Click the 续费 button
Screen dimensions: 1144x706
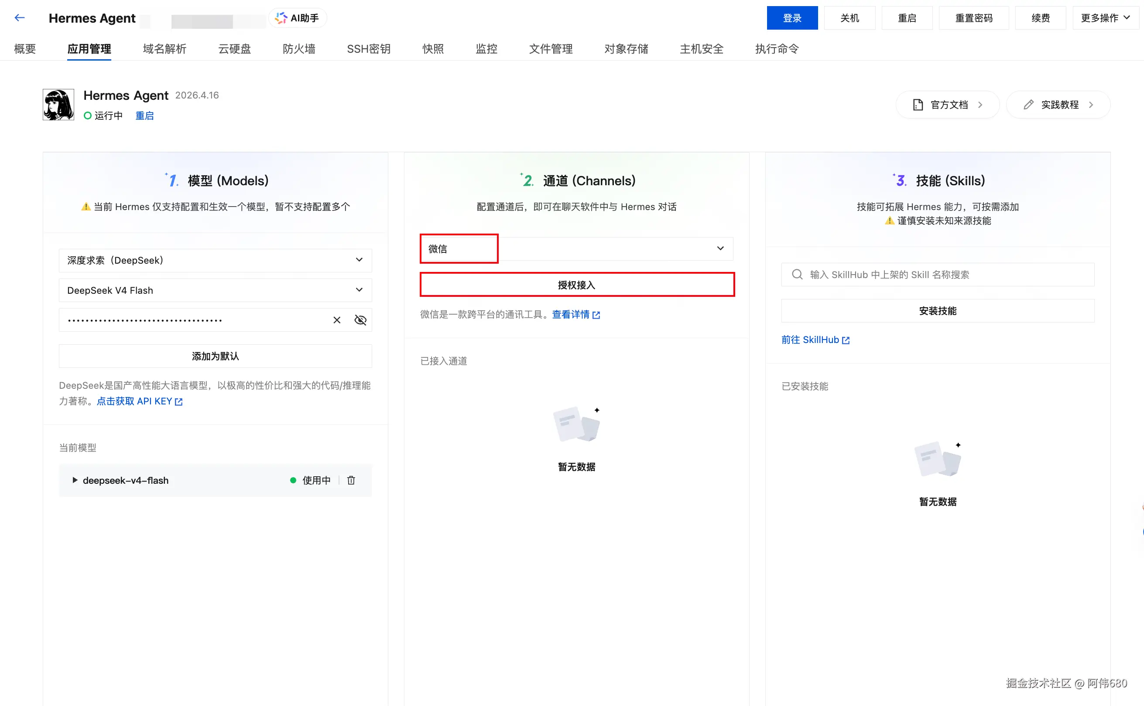click(1041, 18)
